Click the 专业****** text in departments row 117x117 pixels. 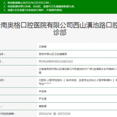tap(45, 84)
